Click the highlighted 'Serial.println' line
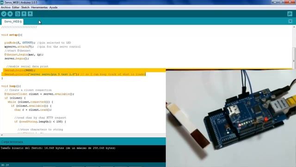The height and width of the screenshot is (167, 296). (x=75, y=74)
